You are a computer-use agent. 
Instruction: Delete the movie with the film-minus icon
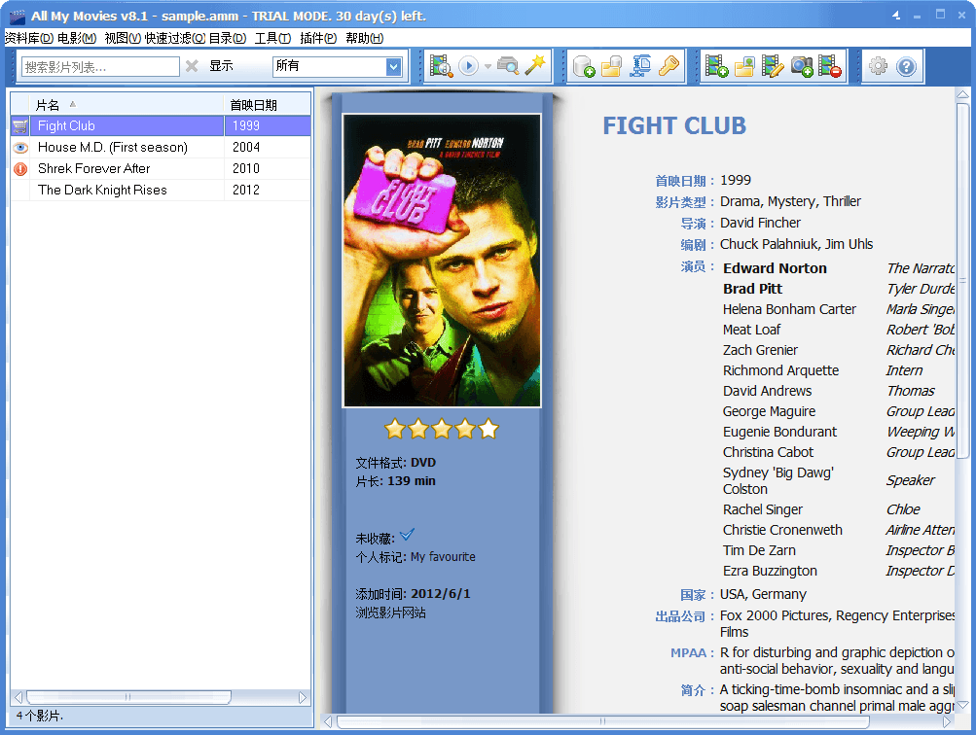coord(830,66)
